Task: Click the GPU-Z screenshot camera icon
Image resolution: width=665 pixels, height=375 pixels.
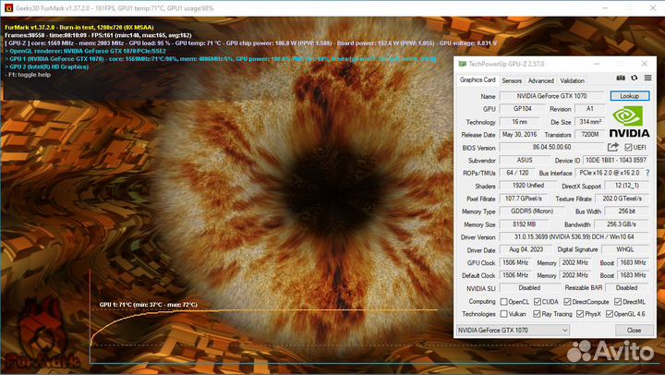Action: (x=621, y=79)
